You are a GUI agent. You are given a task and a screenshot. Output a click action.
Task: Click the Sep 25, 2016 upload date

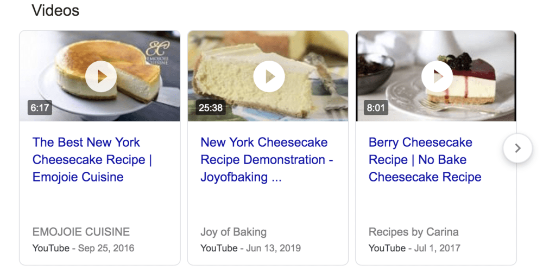coord(106,248)
